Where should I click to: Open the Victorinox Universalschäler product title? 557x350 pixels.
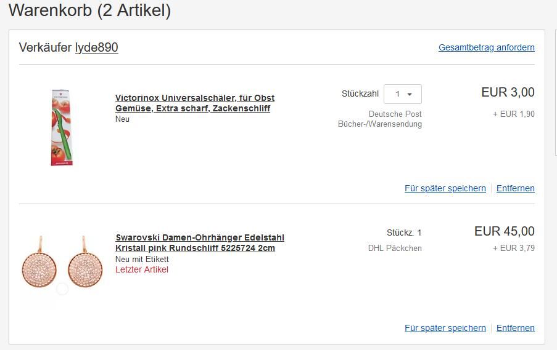pos(194,103)
